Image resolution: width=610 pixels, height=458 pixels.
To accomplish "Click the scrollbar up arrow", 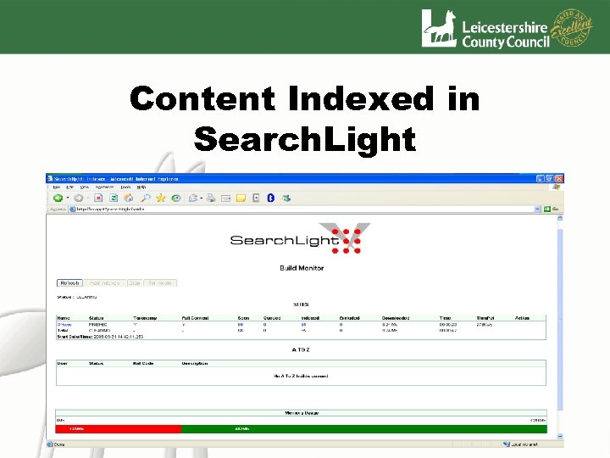I will 560,218.
